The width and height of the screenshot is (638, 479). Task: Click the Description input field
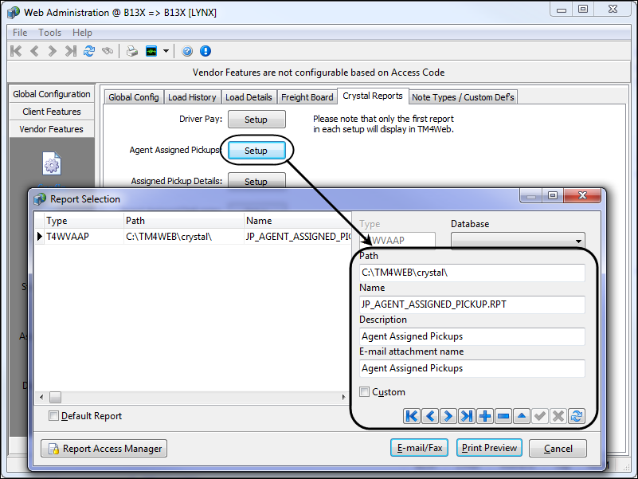(x=472, y=336)
